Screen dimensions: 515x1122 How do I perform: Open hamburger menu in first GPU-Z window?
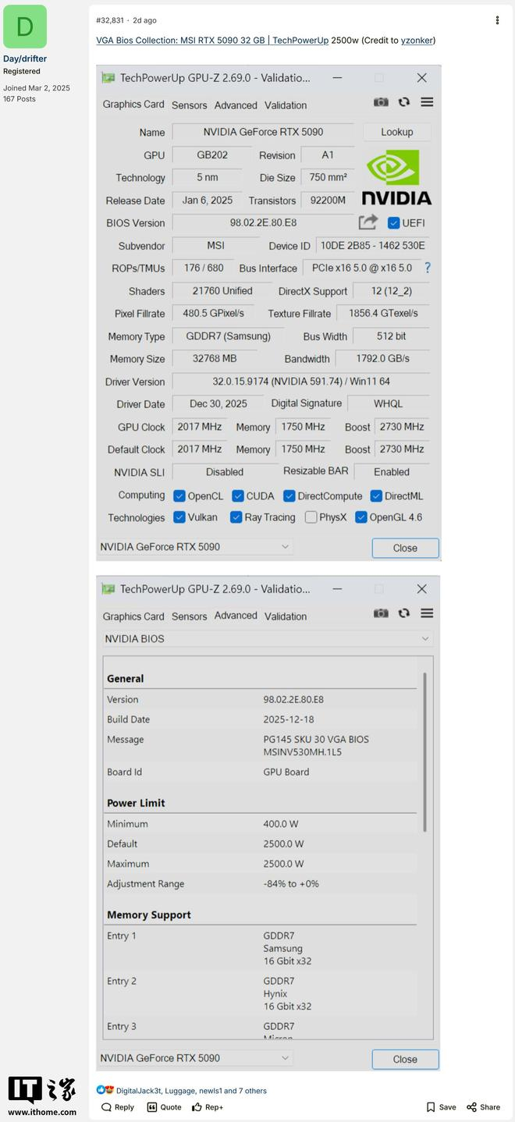[x=427, y=102]
